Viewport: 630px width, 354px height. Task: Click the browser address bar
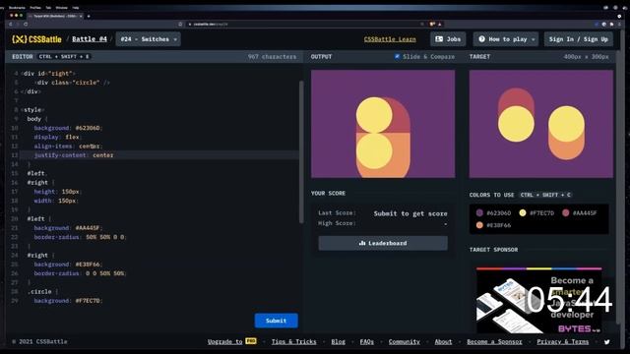coord(305,24)
